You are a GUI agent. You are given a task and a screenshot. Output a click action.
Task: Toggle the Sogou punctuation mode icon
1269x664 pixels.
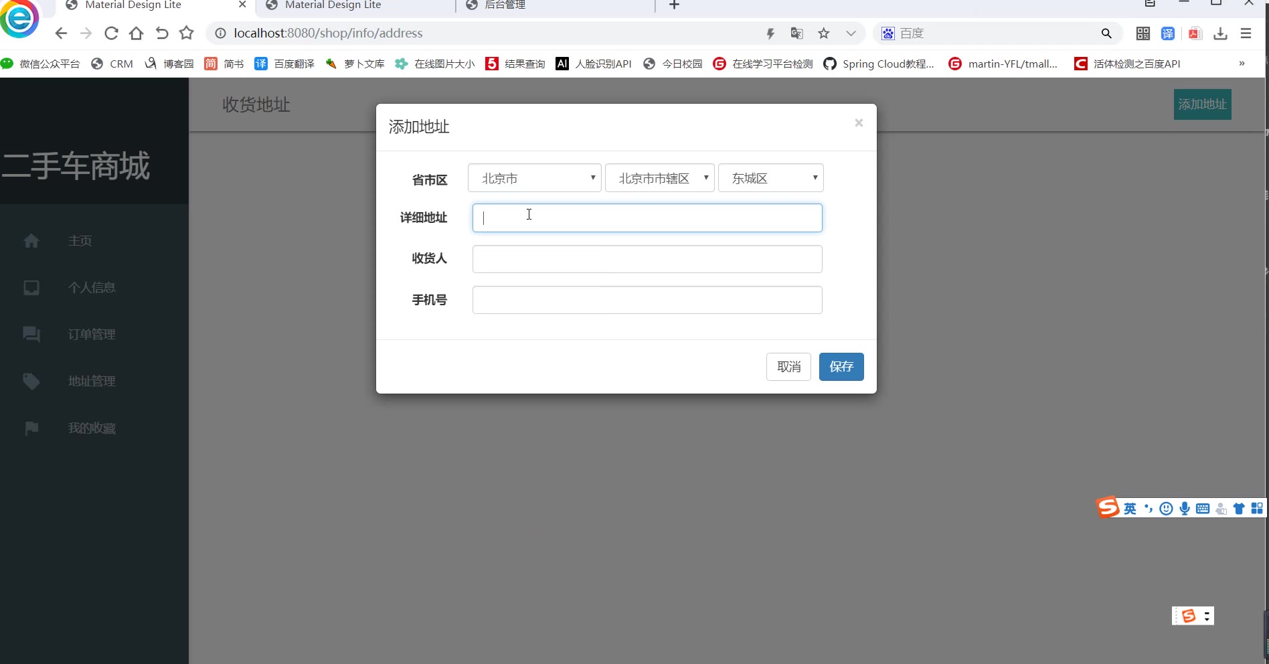coord(1149,509)
